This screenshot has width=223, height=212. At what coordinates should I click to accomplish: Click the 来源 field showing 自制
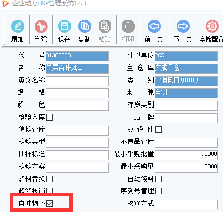186,93
